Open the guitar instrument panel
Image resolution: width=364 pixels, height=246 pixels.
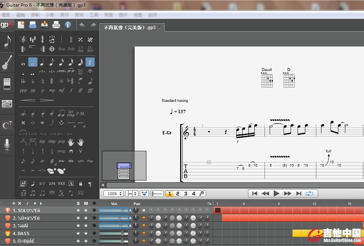[7, 63]
